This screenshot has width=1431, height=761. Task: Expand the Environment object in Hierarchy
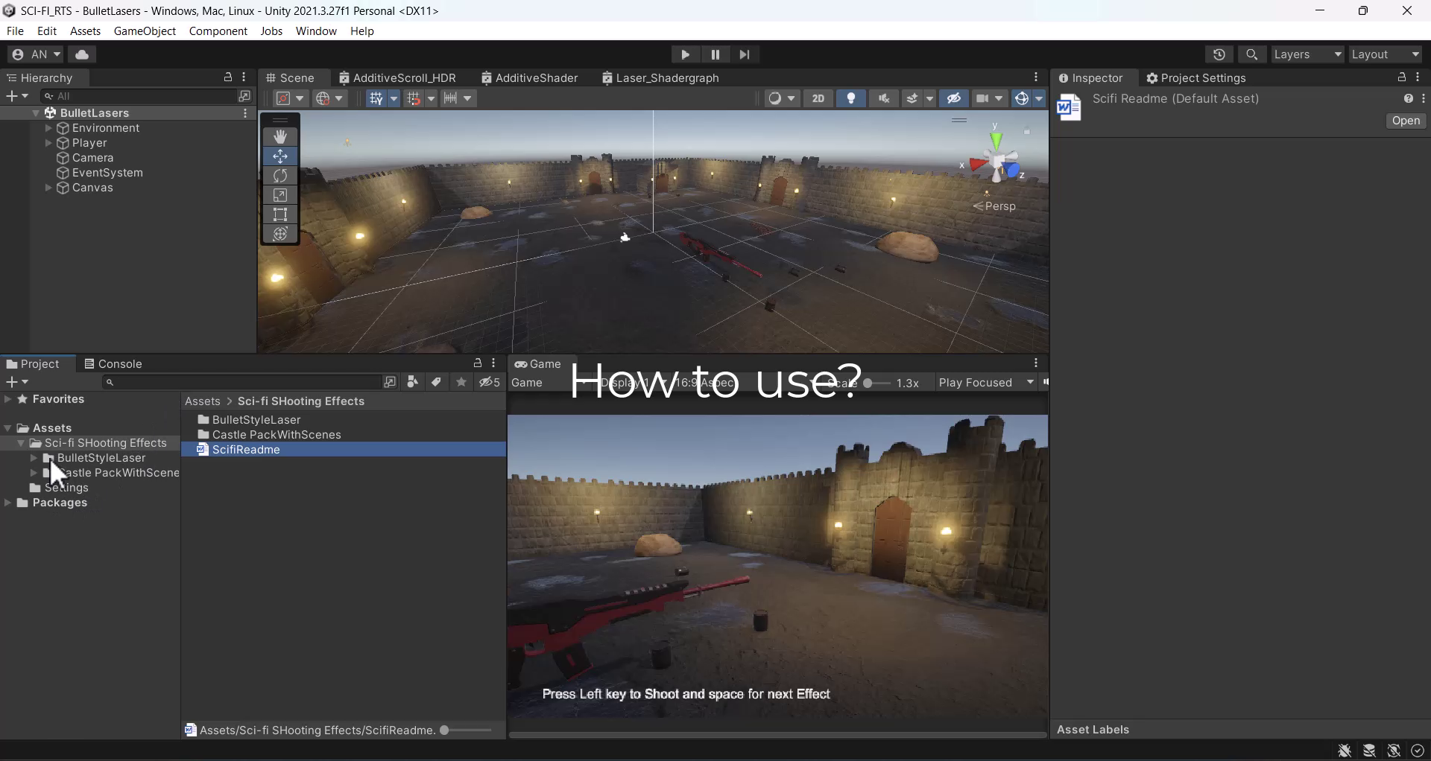[x=48, y=128]
